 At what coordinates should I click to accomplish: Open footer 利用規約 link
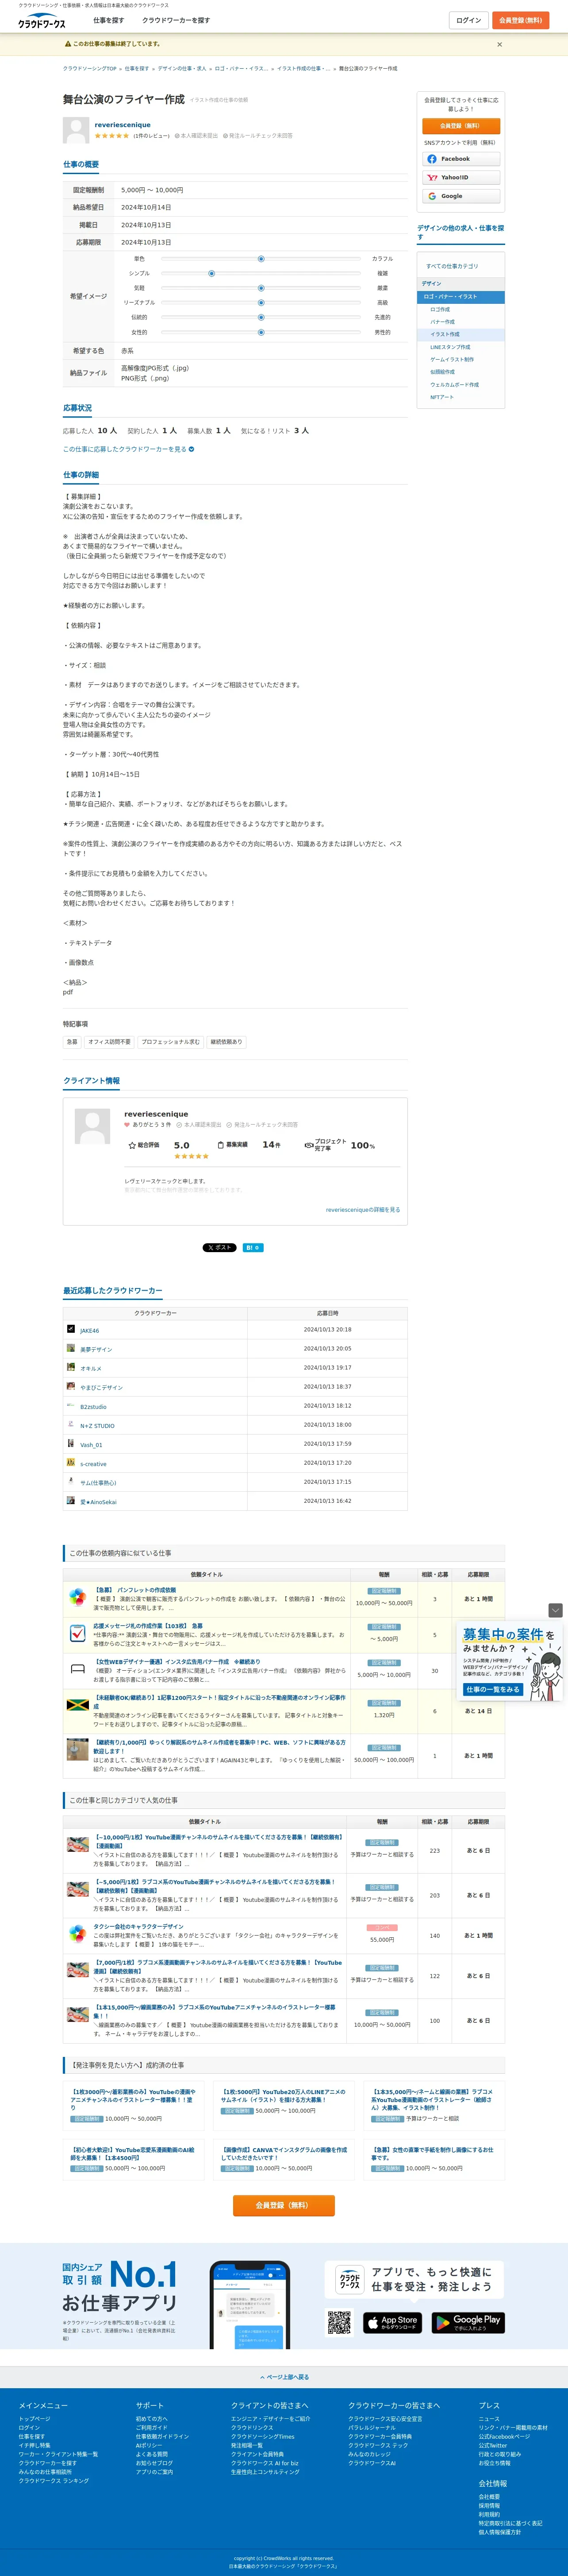pyautogui.click(x=489, y=2514)
